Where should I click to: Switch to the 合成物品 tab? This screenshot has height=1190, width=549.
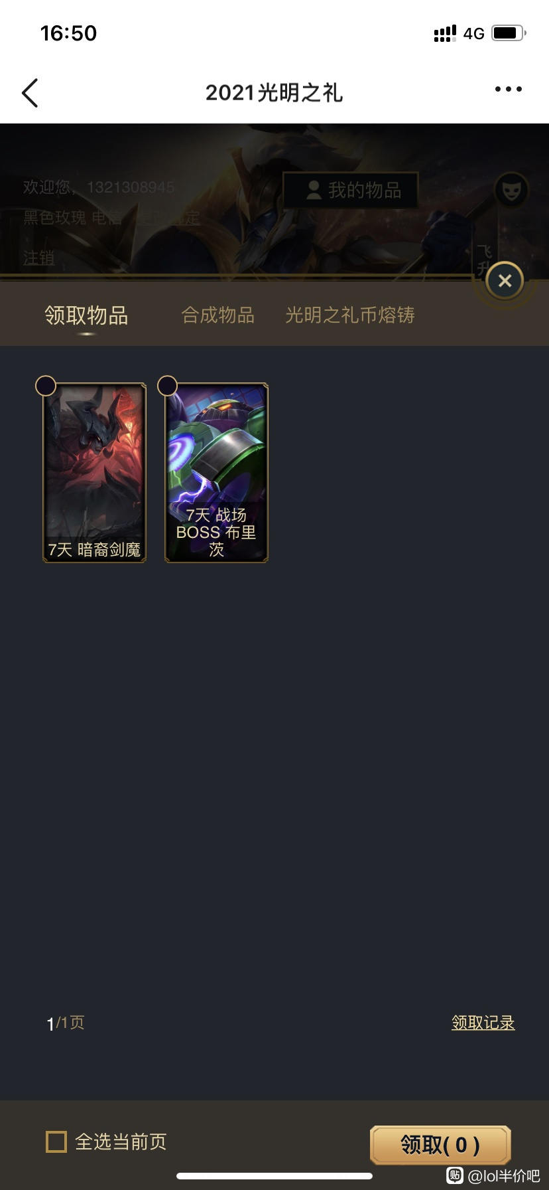[218, 315]
